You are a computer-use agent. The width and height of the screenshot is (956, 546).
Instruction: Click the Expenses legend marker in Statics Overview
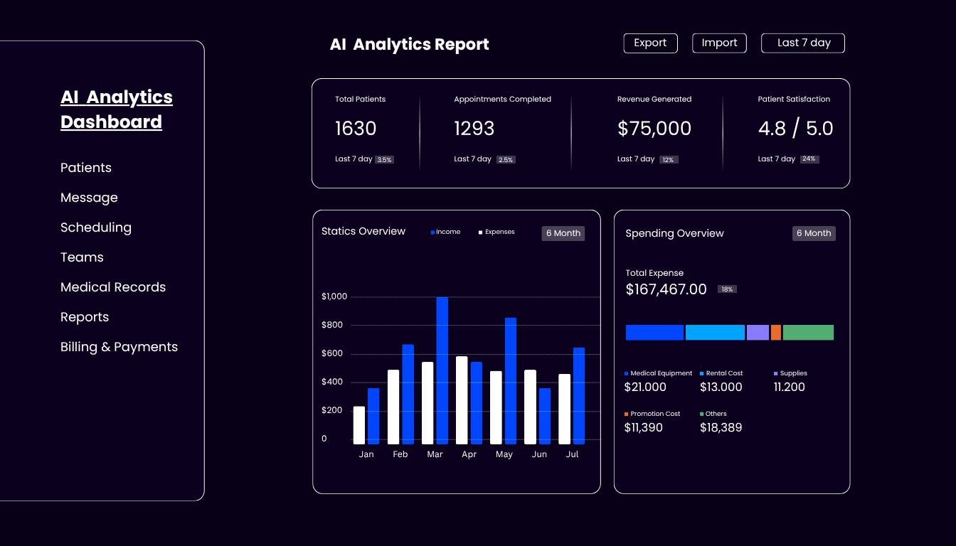pyautogui.click(x=482, y=231)
